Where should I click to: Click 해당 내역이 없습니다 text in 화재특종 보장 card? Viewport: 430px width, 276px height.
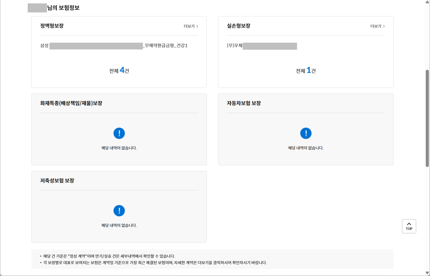pyautogui.click(x=119, y=148)
